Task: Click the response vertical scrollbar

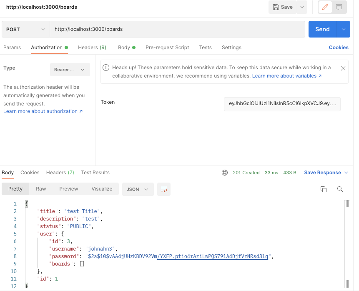Action: pyautogui.click(x=347, y=244)
